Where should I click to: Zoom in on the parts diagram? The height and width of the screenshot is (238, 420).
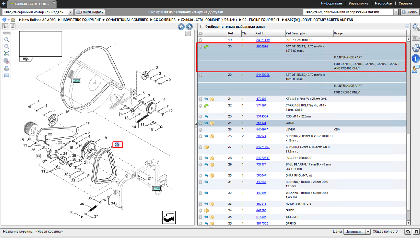point(7,40)
